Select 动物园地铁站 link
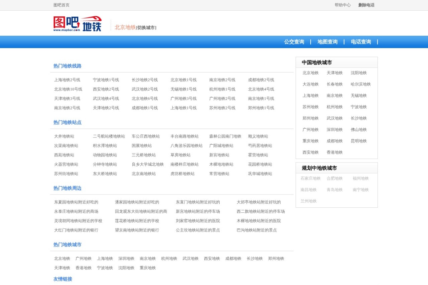428x285 pixels. click(105, 155)
